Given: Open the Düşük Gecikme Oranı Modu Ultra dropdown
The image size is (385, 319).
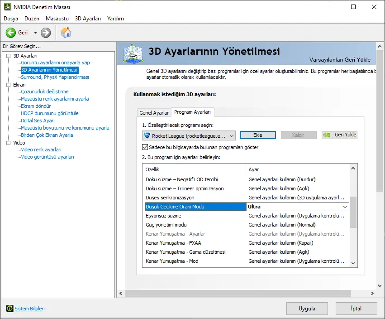Looking at the screenshot, I should coord(345,207).
